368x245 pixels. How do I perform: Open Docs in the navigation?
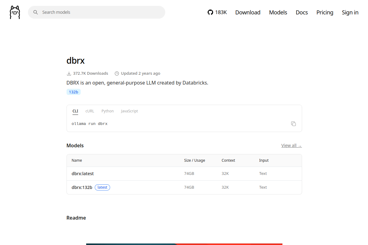click(x=302, y=12)
